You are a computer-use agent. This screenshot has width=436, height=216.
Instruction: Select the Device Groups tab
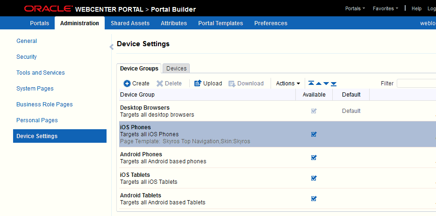coord(139,68)
